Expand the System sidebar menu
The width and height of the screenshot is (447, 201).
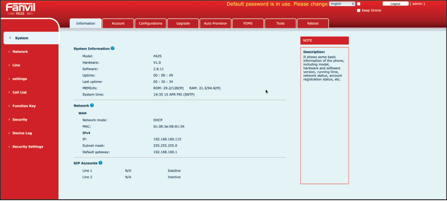(31, 38)
